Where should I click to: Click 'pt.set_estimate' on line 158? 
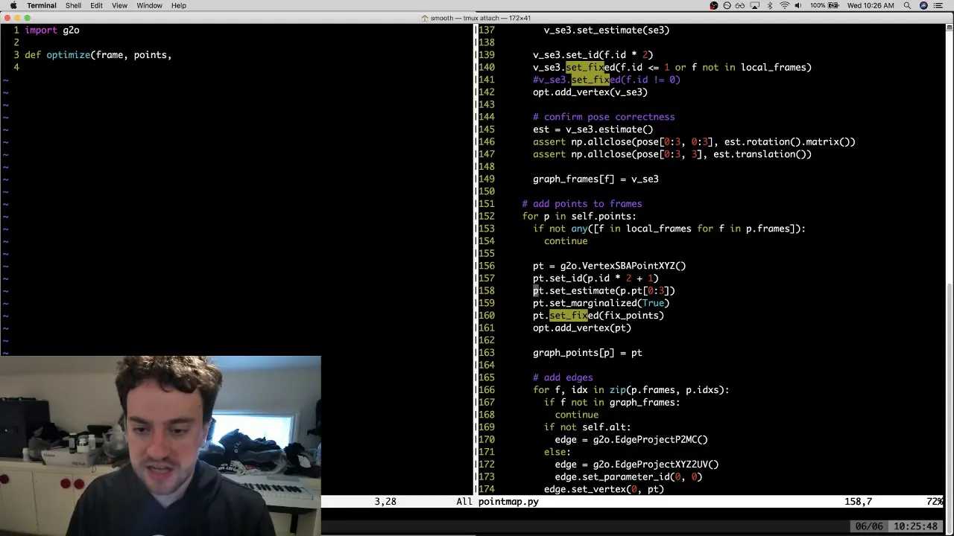[574, 290]
